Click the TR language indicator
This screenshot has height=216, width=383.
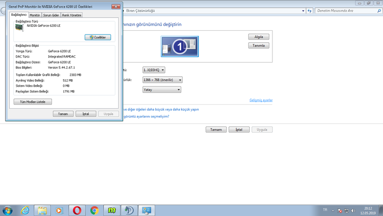325,210
